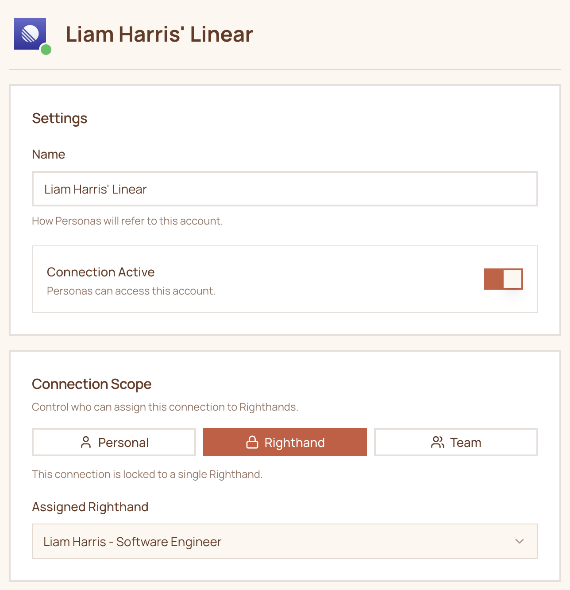Click the locked Righthand scope icon button

click(285, 442)
